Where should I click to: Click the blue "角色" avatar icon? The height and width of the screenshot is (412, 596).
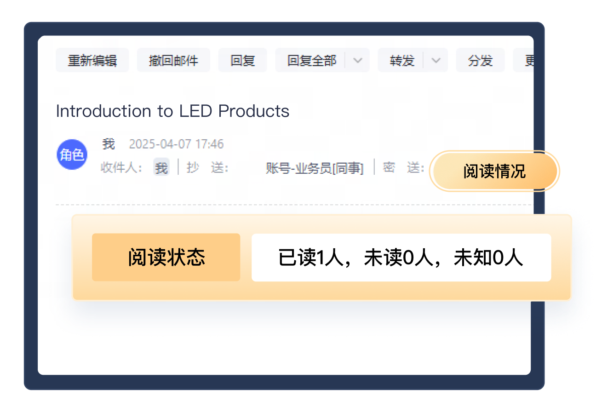coord(72,155)
